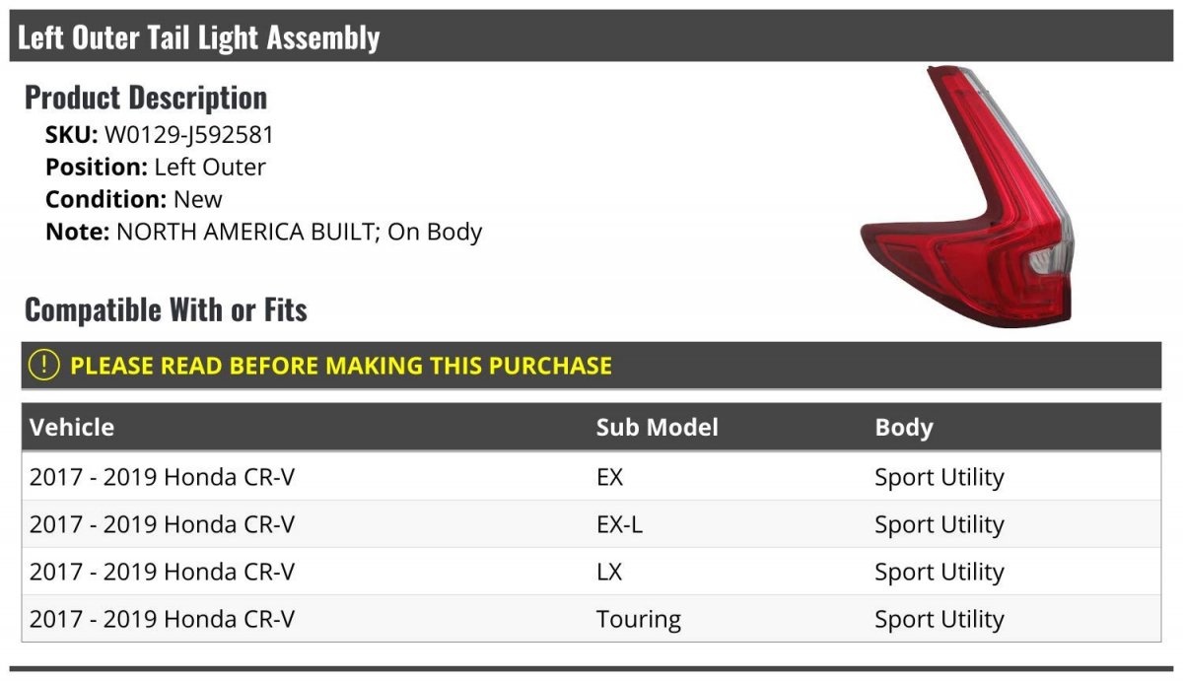Click the SKU number W0129-J592581

(x=189, y=134)
